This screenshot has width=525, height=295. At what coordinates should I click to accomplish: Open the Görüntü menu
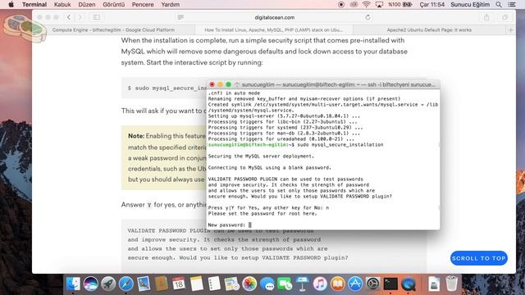113,4
